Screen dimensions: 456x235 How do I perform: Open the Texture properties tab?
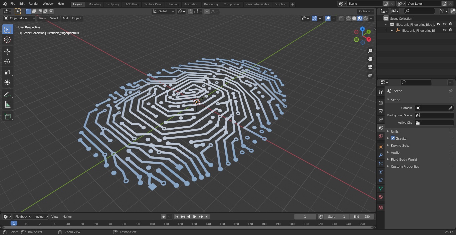point(381,207)
